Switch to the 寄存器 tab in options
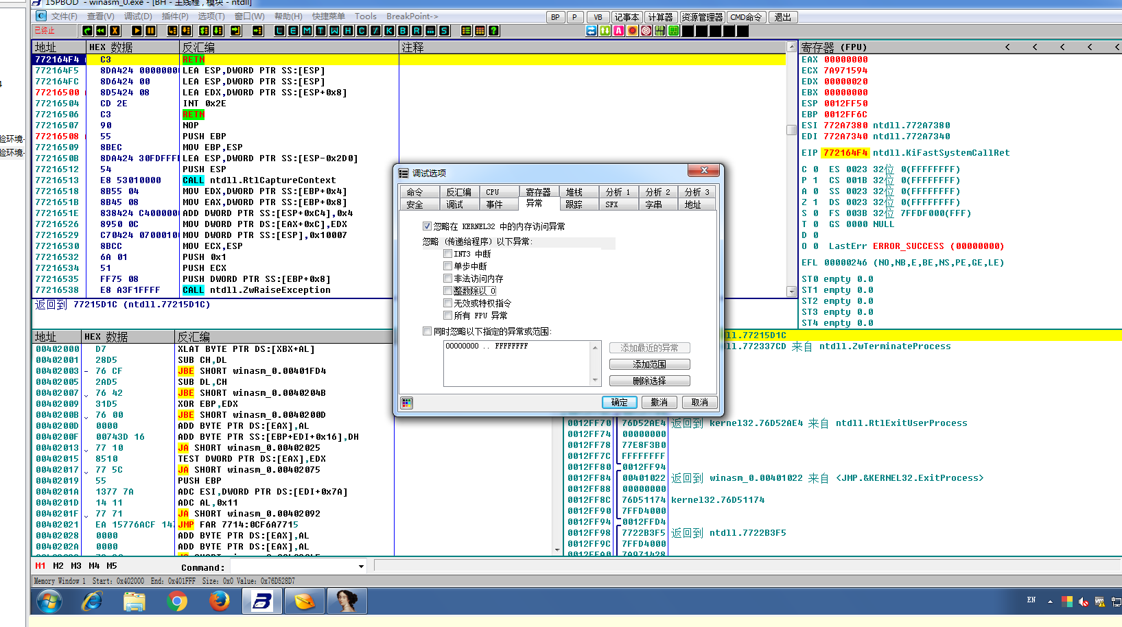 (538, 192)
